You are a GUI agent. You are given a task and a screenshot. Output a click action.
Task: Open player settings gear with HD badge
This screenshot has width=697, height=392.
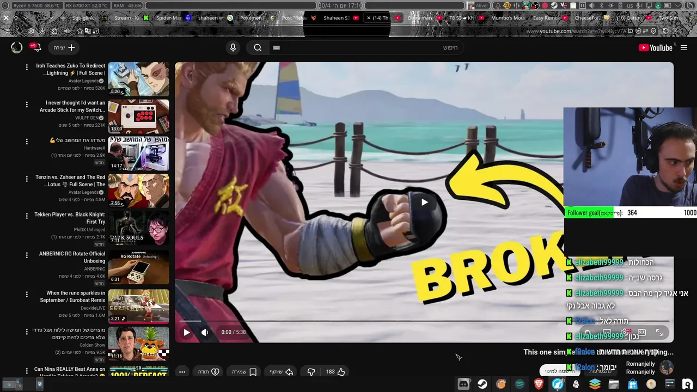(625, 332)
